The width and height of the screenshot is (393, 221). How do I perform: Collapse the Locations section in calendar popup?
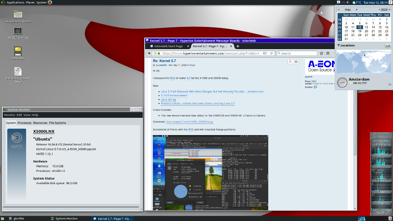click(x=339, y=45)
